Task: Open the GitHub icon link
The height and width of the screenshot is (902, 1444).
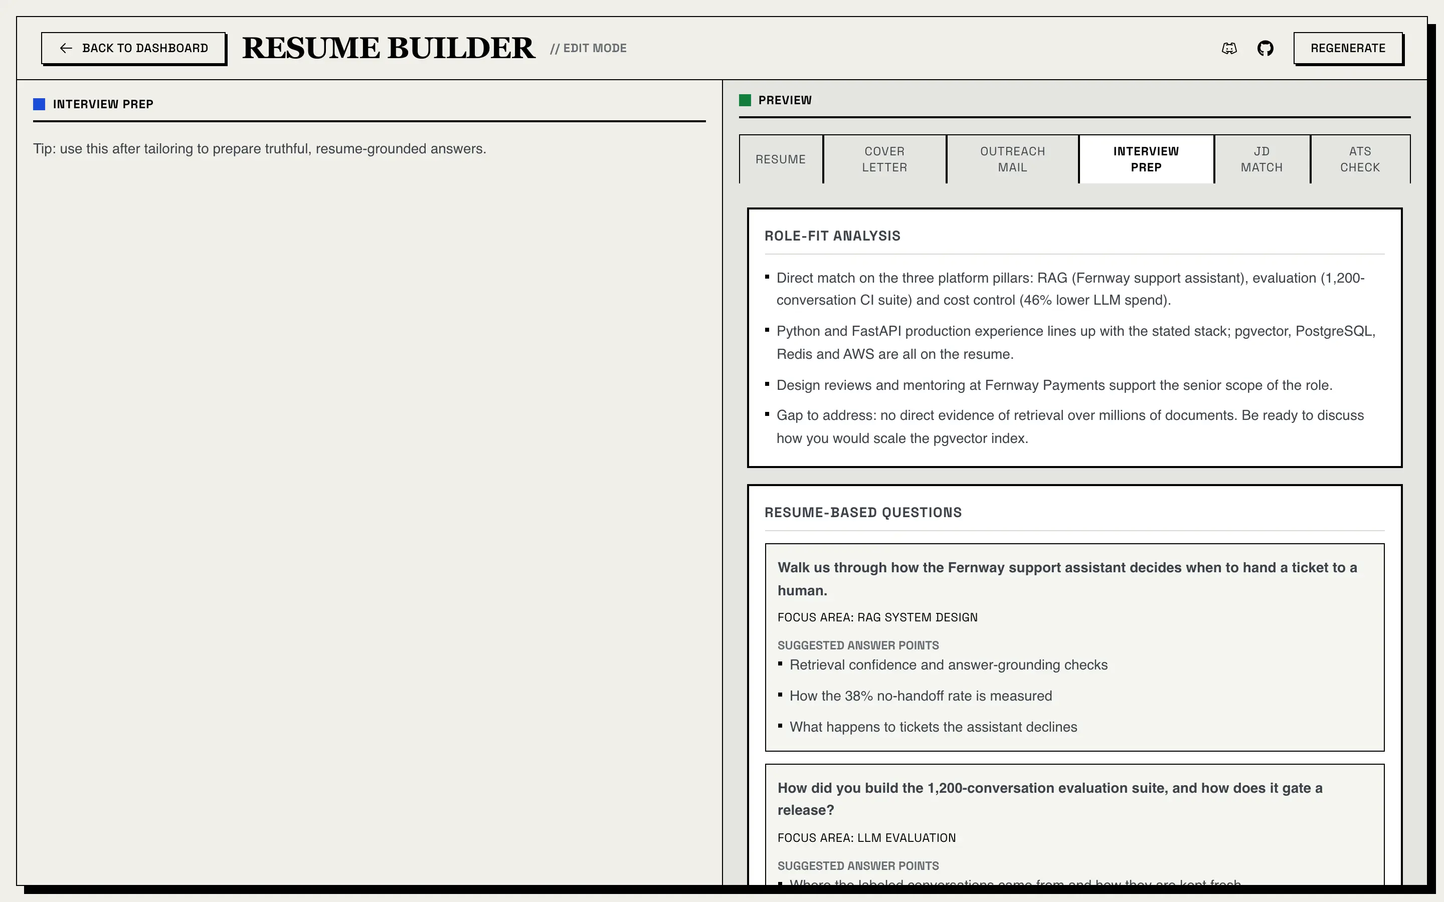Action: click(x=1265, y=48)
